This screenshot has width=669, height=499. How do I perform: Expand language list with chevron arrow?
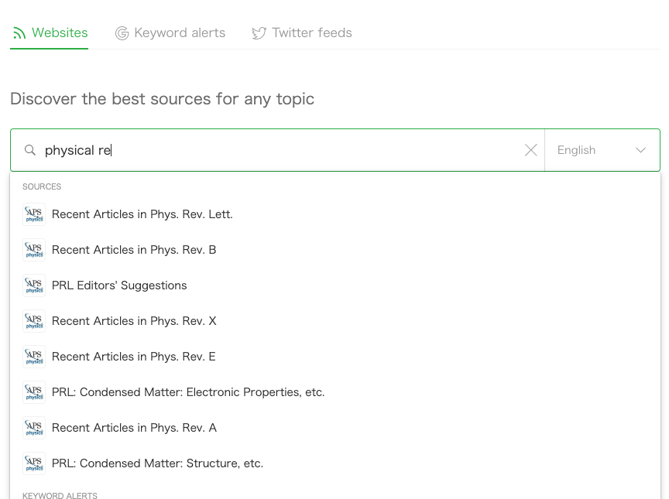[640, 150]
